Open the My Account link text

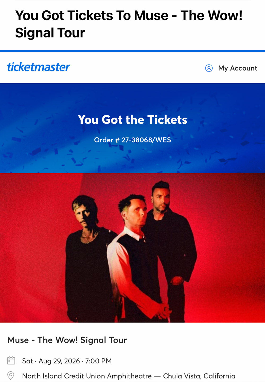(x=238, y=68)
